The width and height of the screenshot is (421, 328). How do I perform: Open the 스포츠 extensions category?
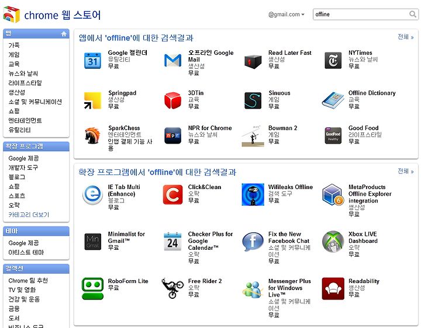(16, 196)
